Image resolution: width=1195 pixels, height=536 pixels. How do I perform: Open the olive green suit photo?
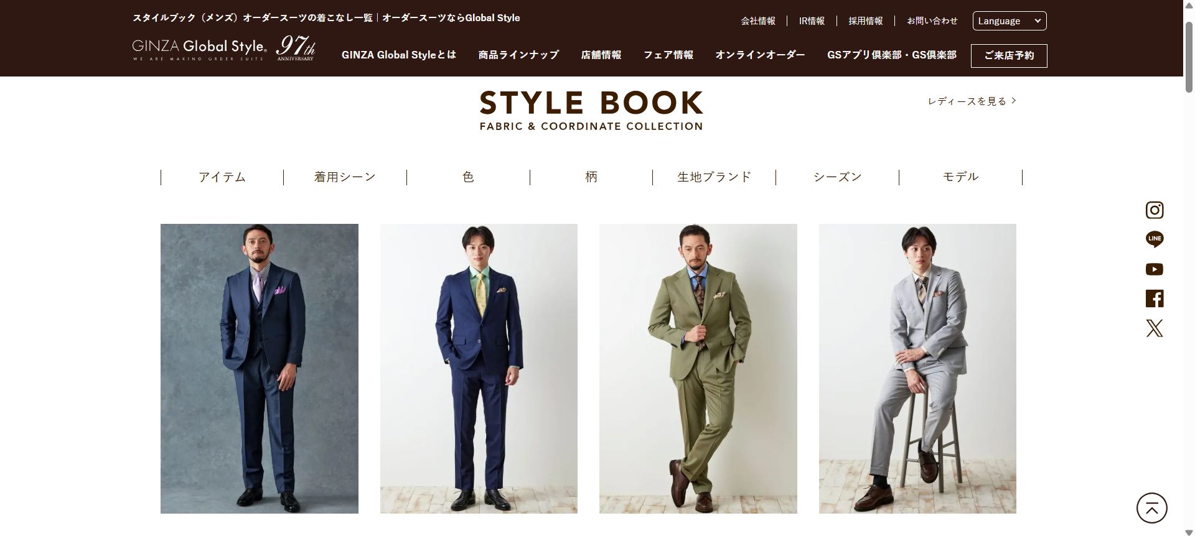[x=698, y=369]
